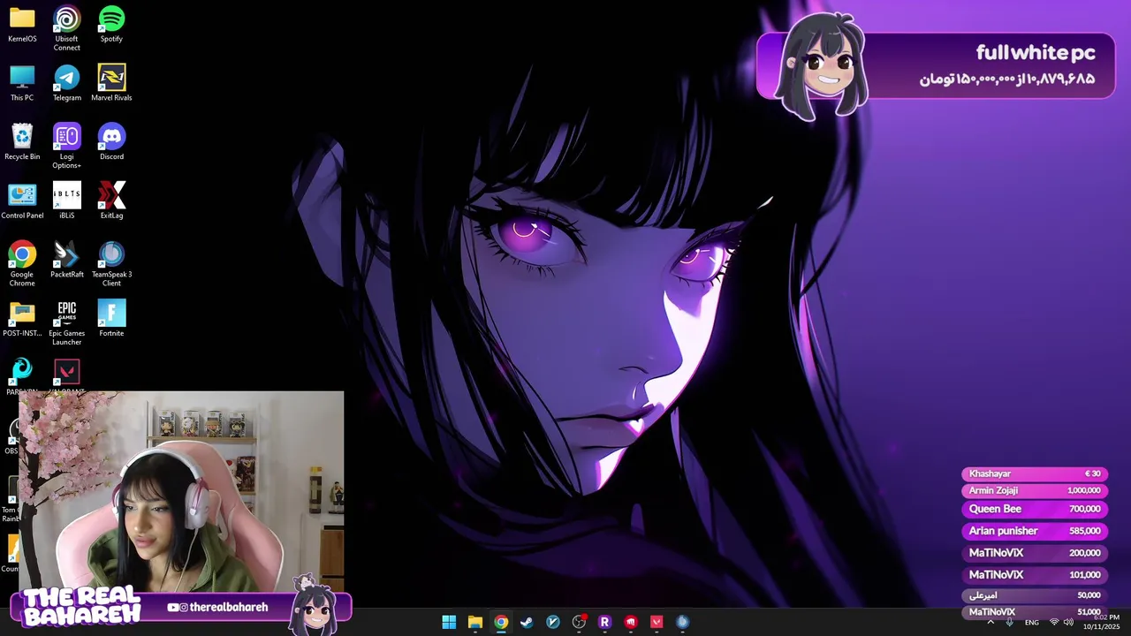
Task: Launch Telegram from the desktop
Action: (x=67, y=83)
